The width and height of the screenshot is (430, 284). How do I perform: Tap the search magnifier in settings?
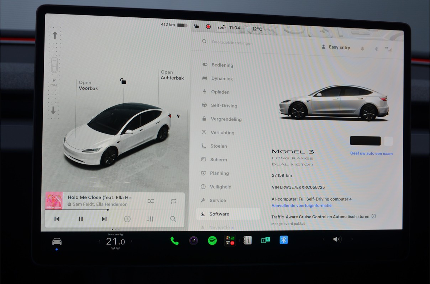click(x=204, y=42)
